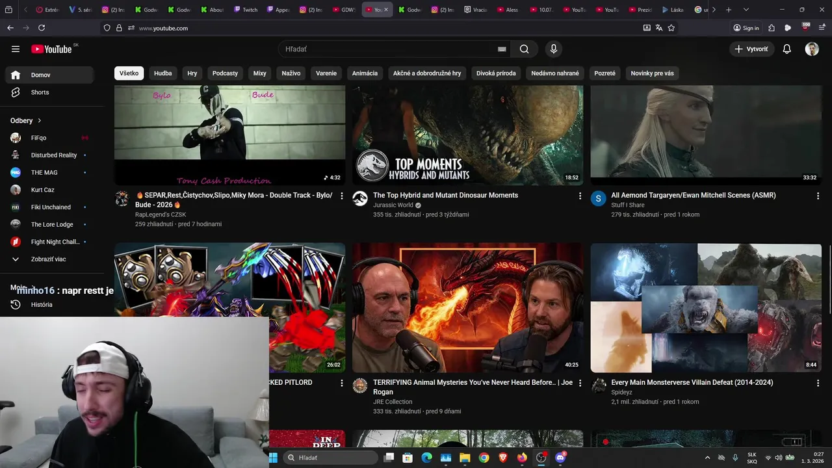832x468 pixels.
Task: Open the Spideyz channel avatar
Action: click(598, 385)
